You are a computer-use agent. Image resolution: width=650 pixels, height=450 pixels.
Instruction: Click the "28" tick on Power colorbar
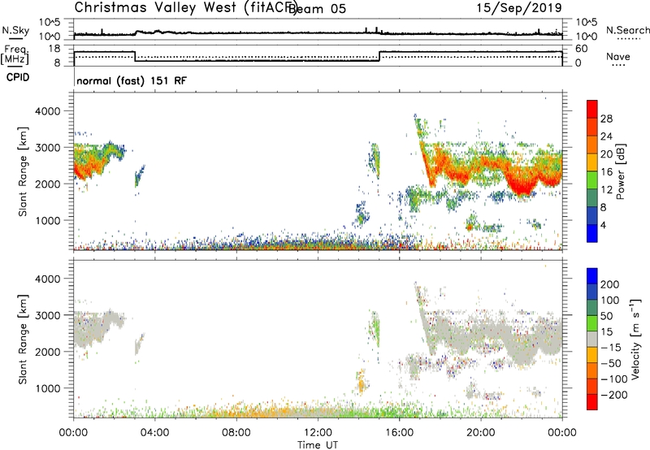click(x=606, y=119)
